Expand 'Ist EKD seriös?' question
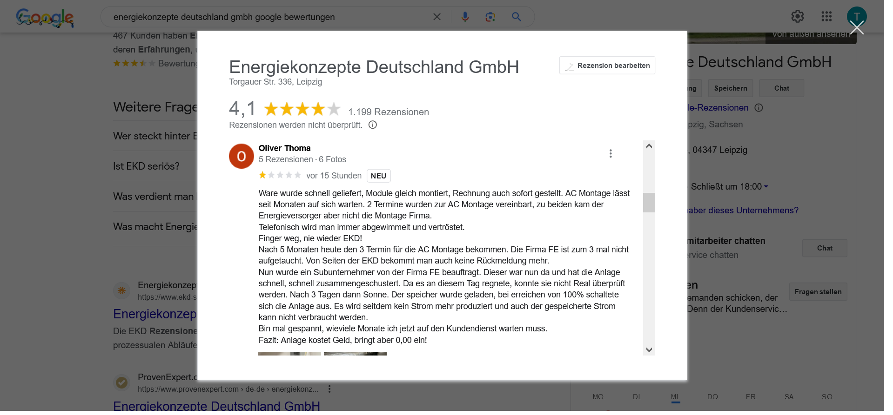893x415 pixels. coord(147,166)
